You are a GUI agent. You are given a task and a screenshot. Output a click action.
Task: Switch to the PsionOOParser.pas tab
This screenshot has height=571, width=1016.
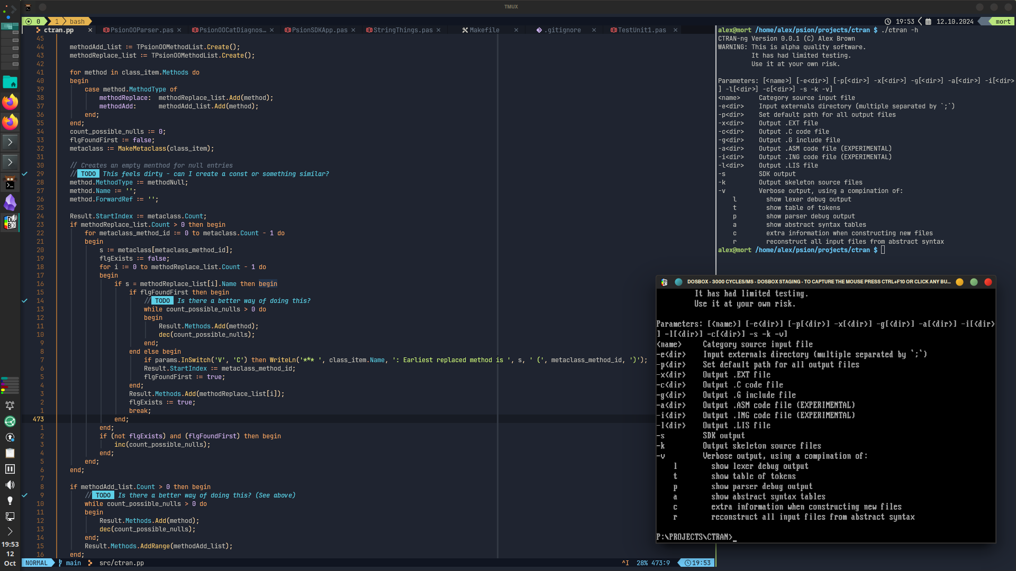pos(142,30)
